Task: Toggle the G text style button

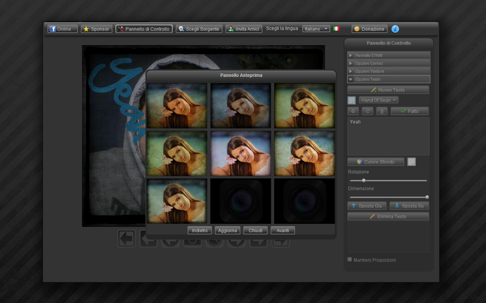Action: click(x=353, y=111)
